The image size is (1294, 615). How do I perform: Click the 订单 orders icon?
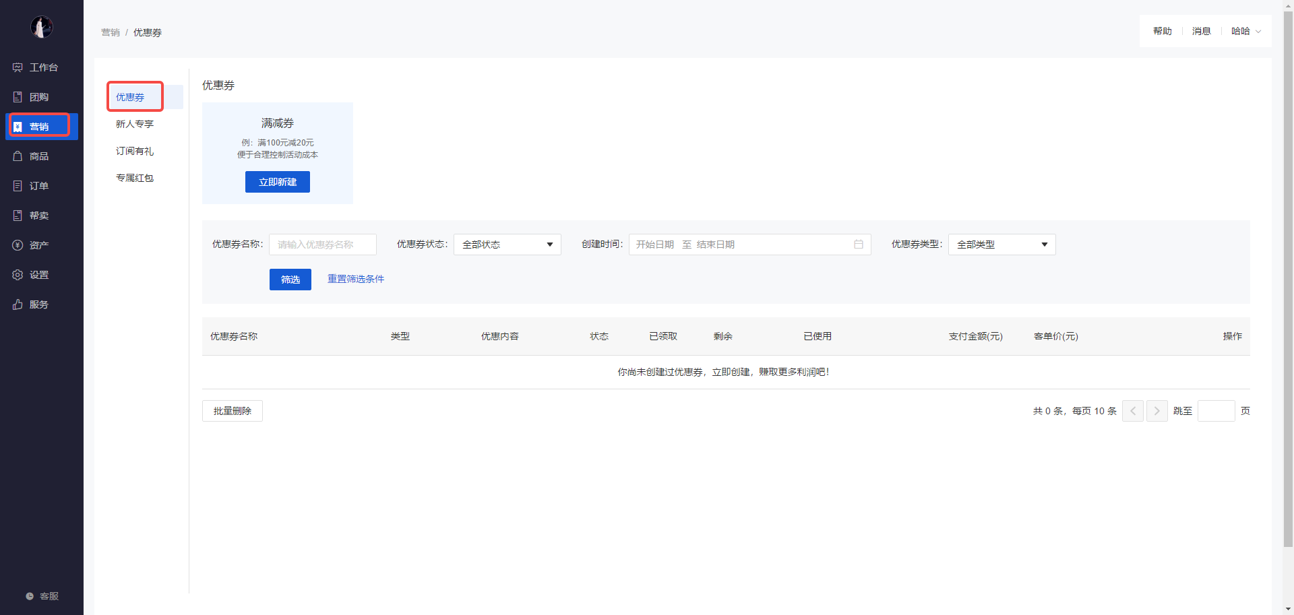click(x=18, y=186)
